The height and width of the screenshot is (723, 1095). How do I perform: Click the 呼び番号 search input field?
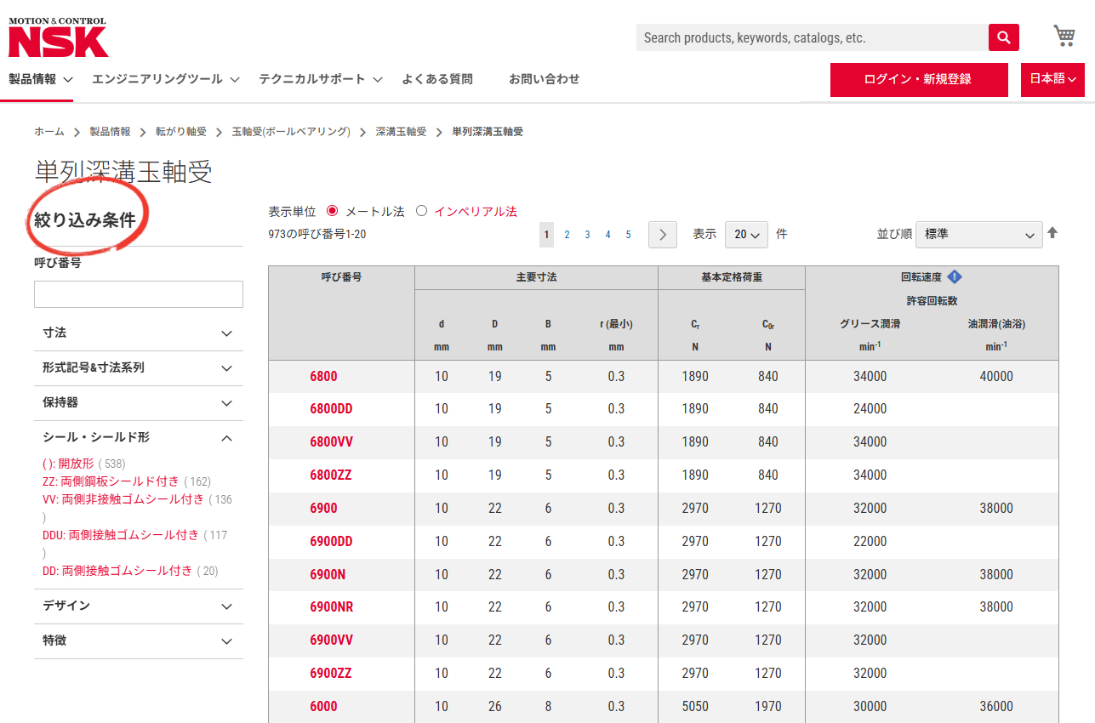tap(138, 293)
